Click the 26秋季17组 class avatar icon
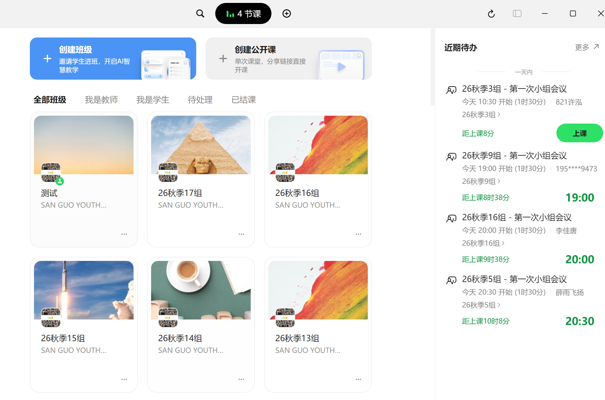This screenshot has height=400, width=605. tap(168, 172)
